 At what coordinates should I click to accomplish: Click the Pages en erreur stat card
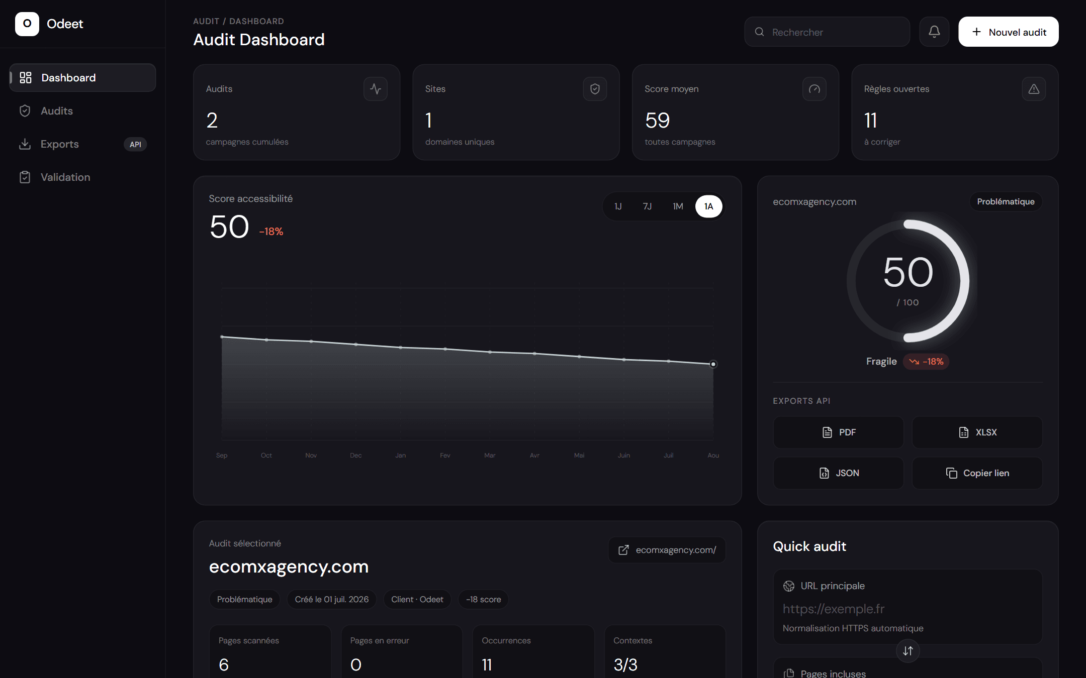point(402,651)
